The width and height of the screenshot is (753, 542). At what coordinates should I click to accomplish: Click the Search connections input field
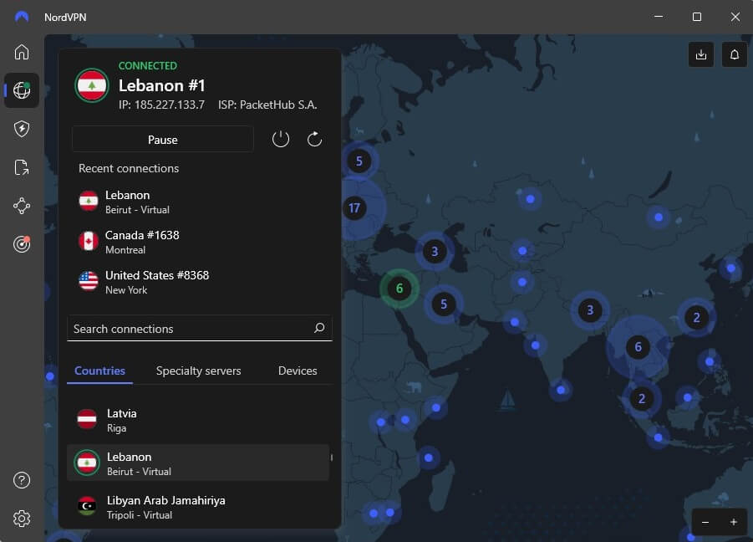184,329
